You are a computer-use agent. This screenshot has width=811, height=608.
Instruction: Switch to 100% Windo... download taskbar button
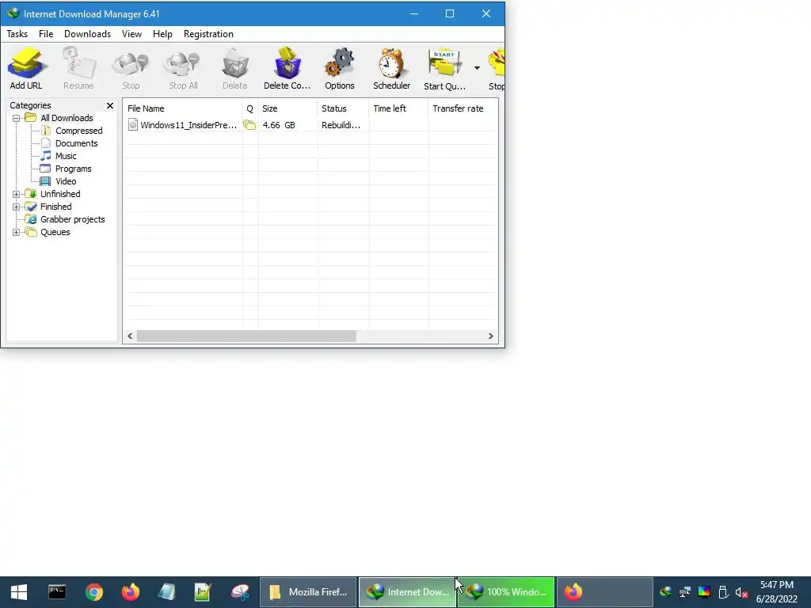pyautogui.click(x=506, y=592)
